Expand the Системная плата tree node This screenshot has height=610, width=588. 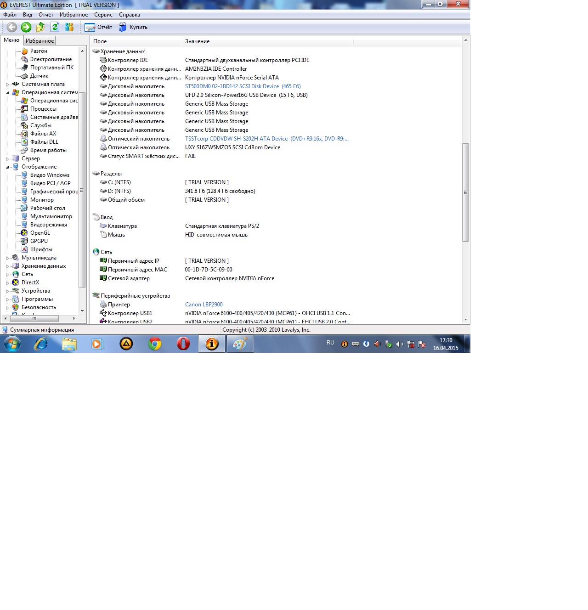click(7, 85)
